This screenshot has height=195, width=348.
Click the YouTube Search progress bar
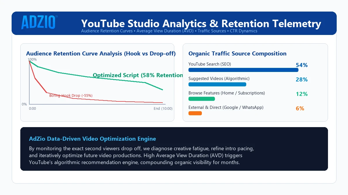[x=243, y=70]
